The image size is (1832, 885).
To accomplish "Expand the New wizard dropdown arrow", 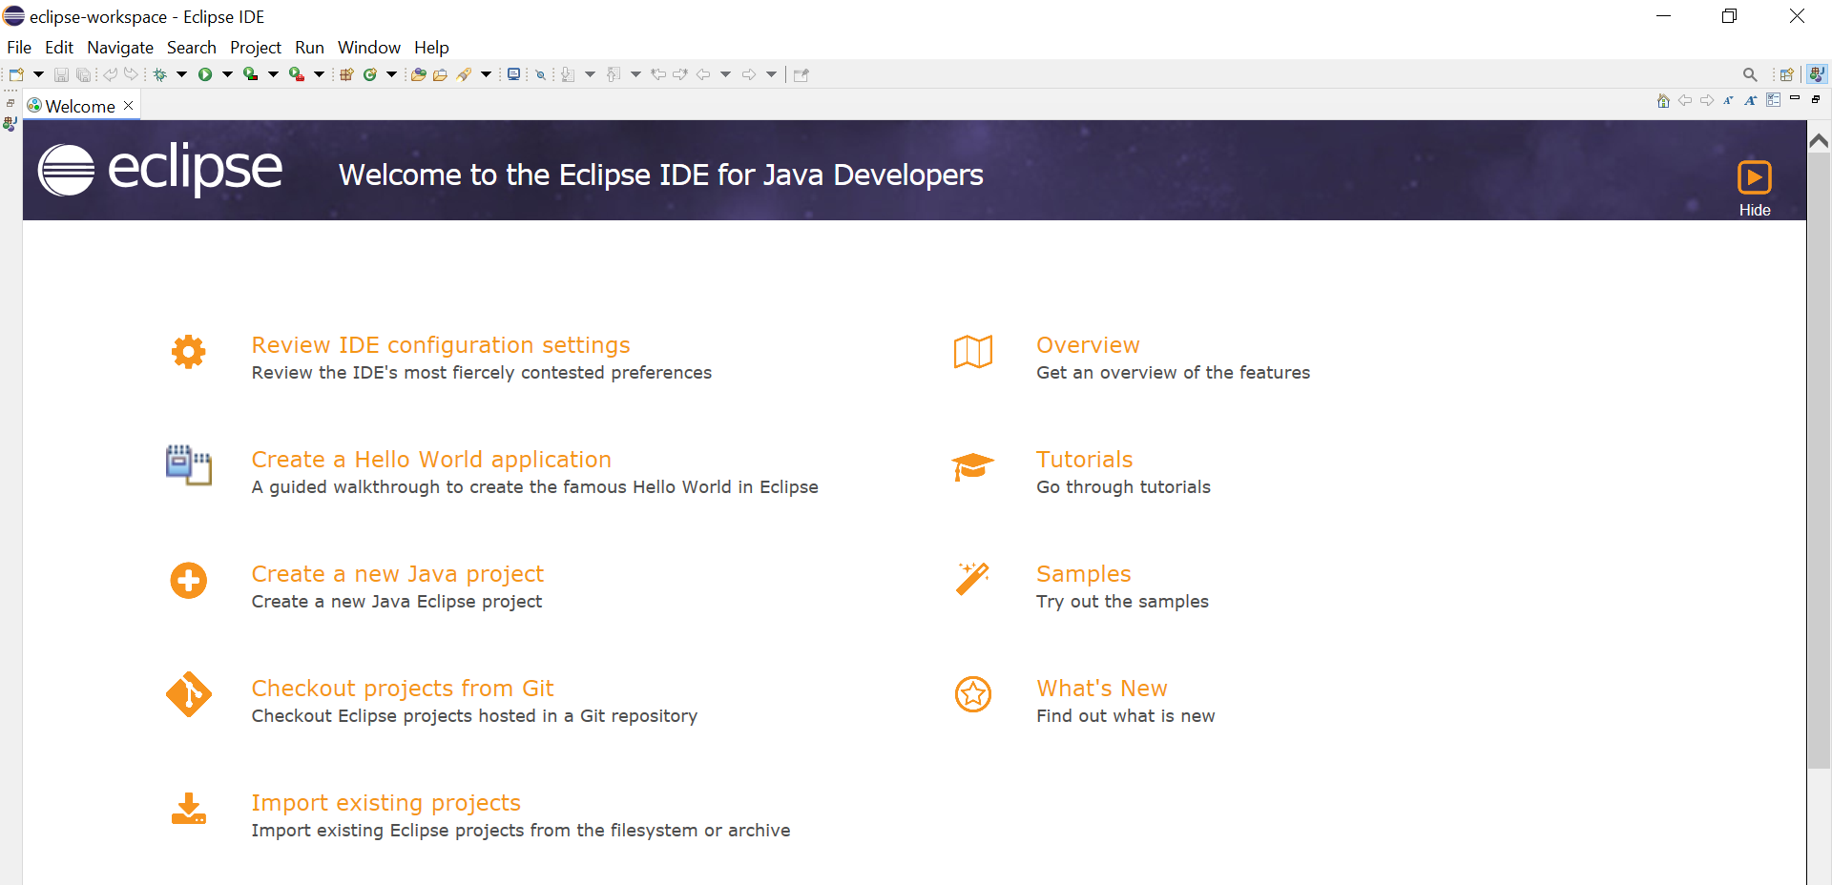I will click(39, 74).
